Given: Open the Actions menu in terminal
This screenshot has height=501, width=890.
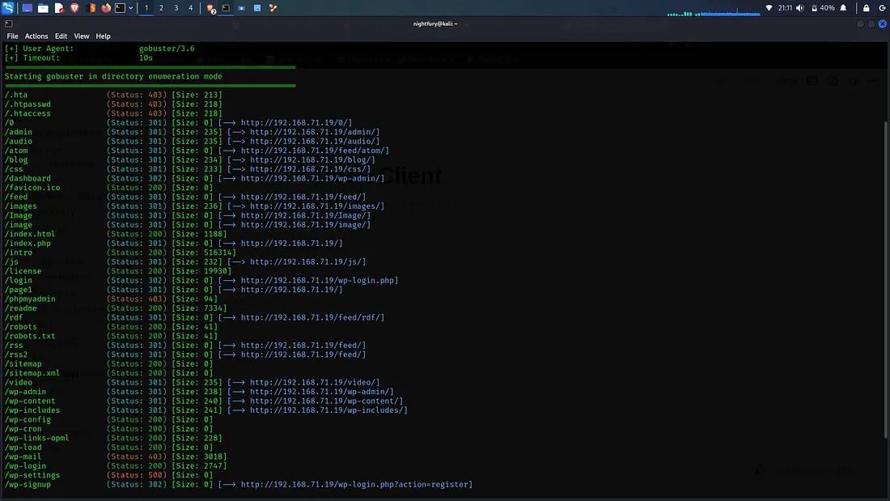Looking at the screenshot, I should [x=36, y=36].
